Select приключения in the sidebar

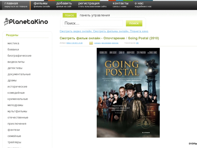pyautogui.click(x=17, y=124)
